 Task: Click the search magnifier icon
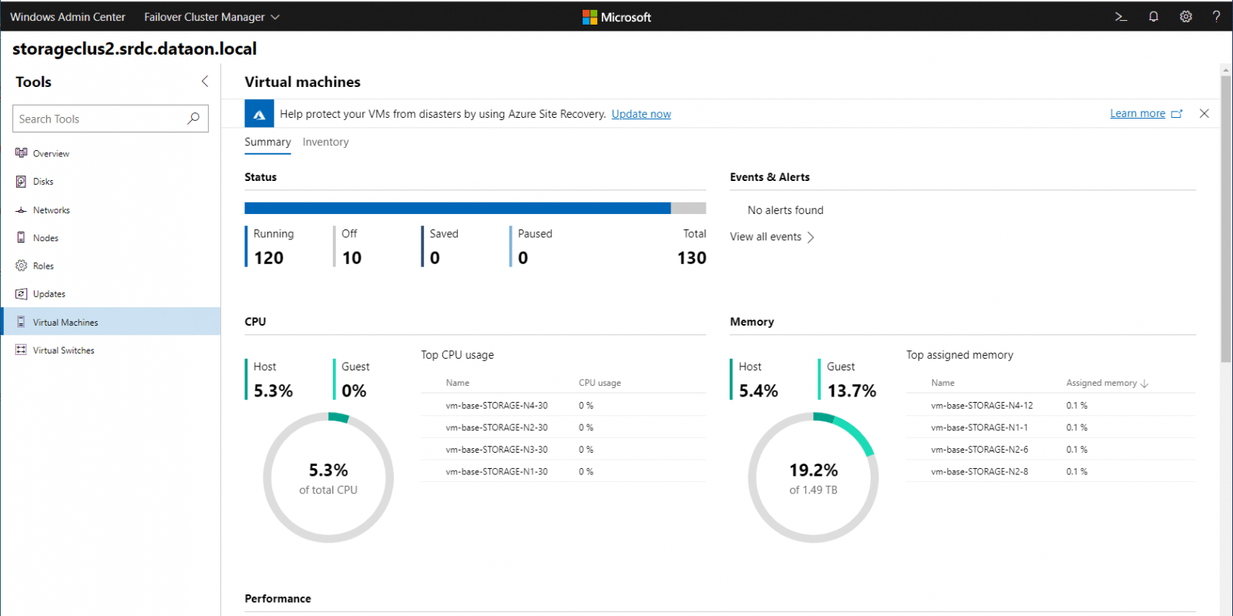(193, 119)
